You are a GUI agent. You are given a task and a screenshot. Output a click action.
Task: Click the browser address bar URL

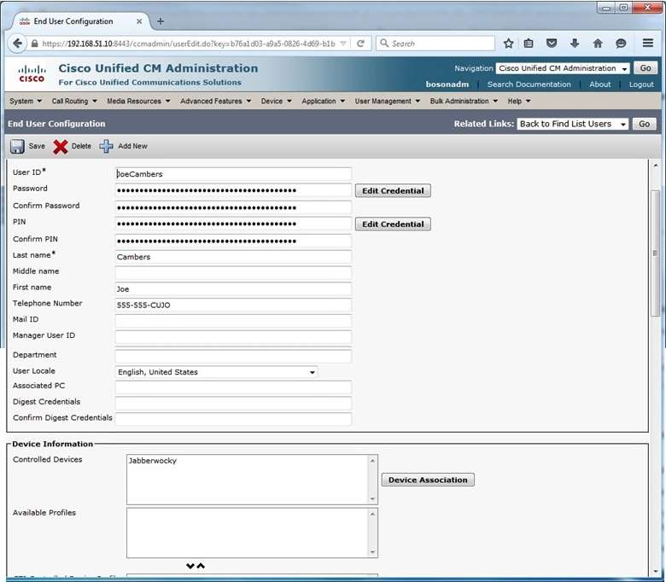point(189,44)
